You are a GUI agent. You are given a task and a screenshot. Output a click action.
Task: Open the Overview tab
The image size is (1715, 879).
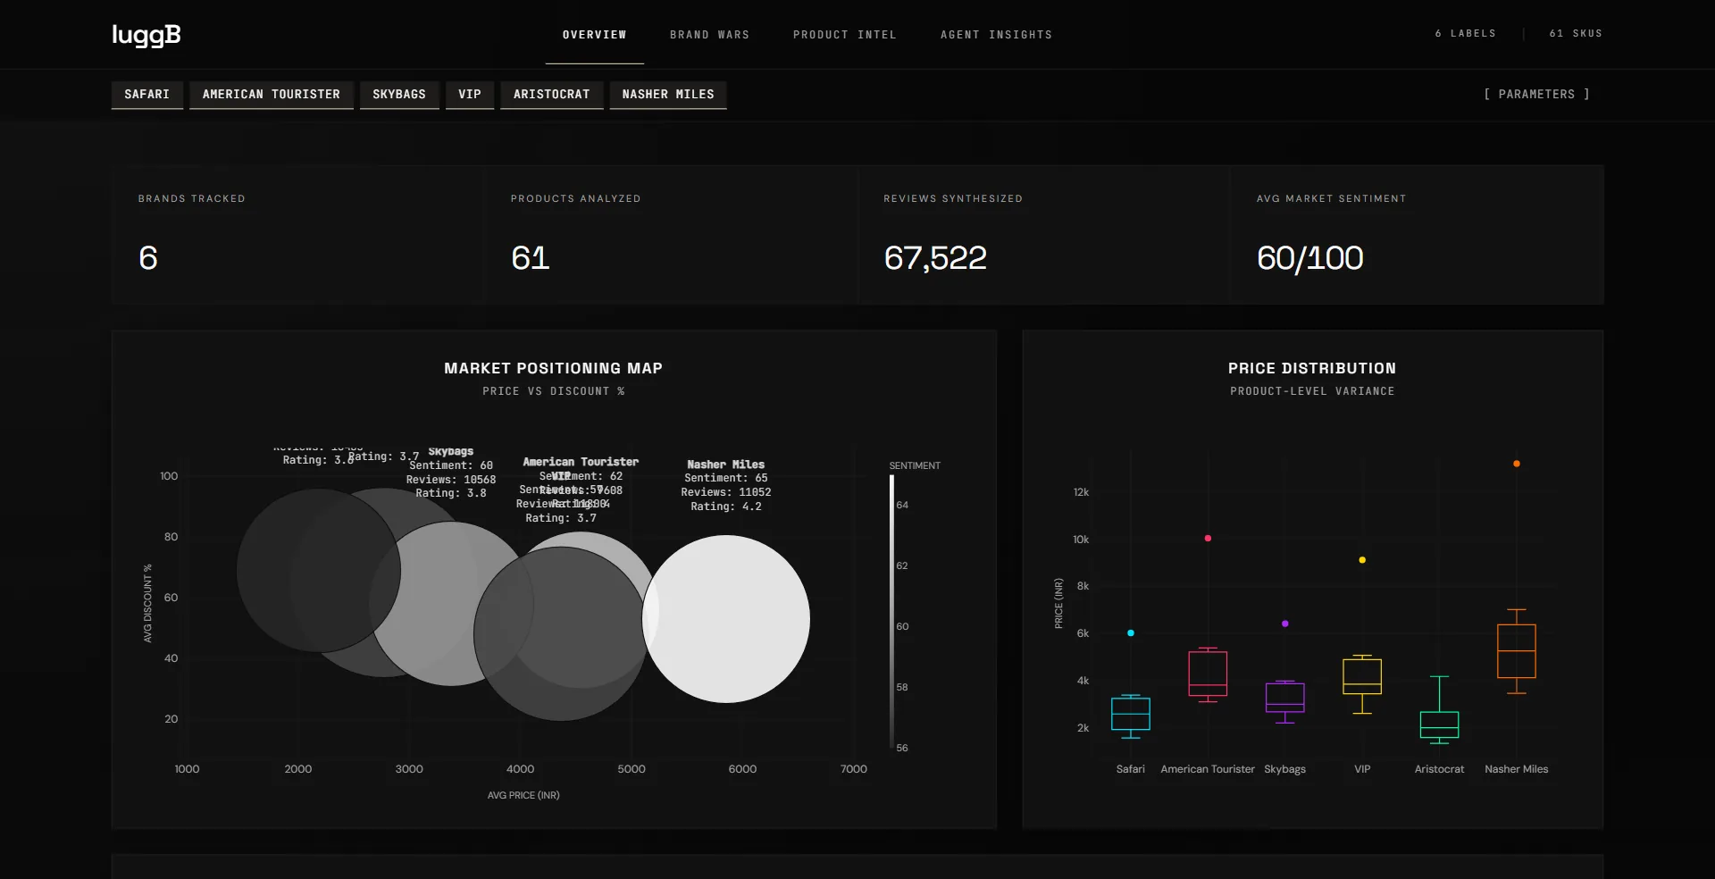595,35
